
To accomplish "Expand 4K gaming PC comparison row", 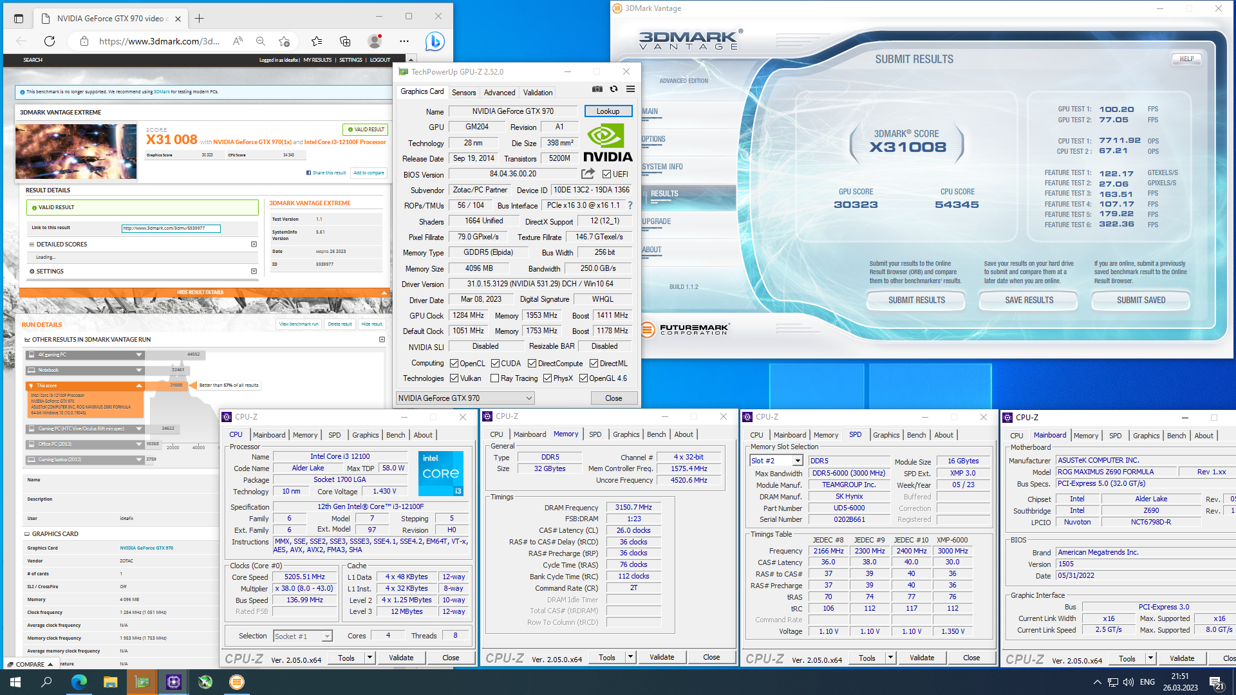I will coord(138,355).
